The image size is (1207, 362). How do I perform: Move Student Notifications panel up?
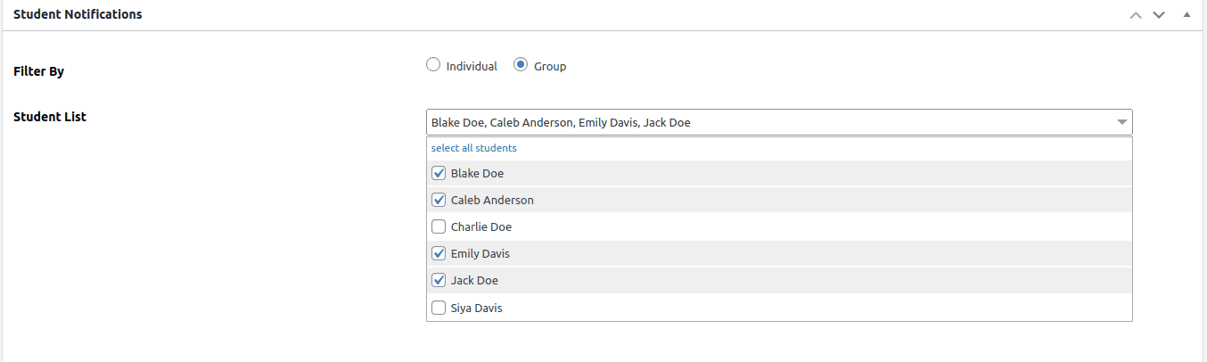[1135, 15]
